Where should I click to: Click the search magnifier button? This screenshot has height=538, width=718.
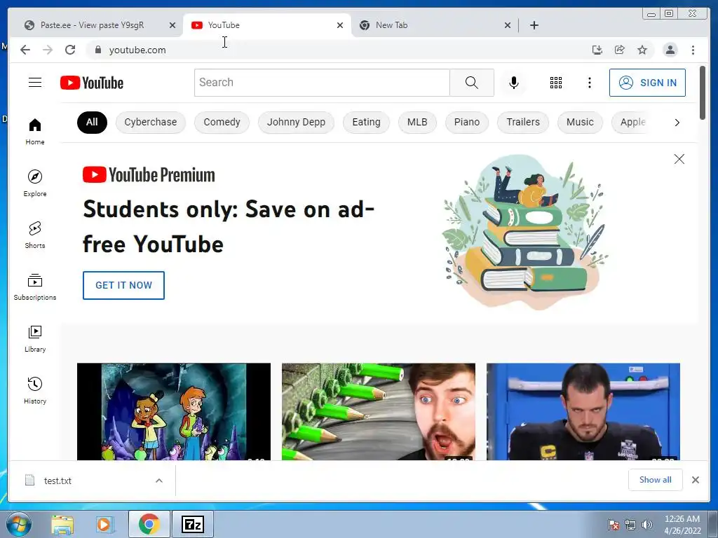coord(472,83)
